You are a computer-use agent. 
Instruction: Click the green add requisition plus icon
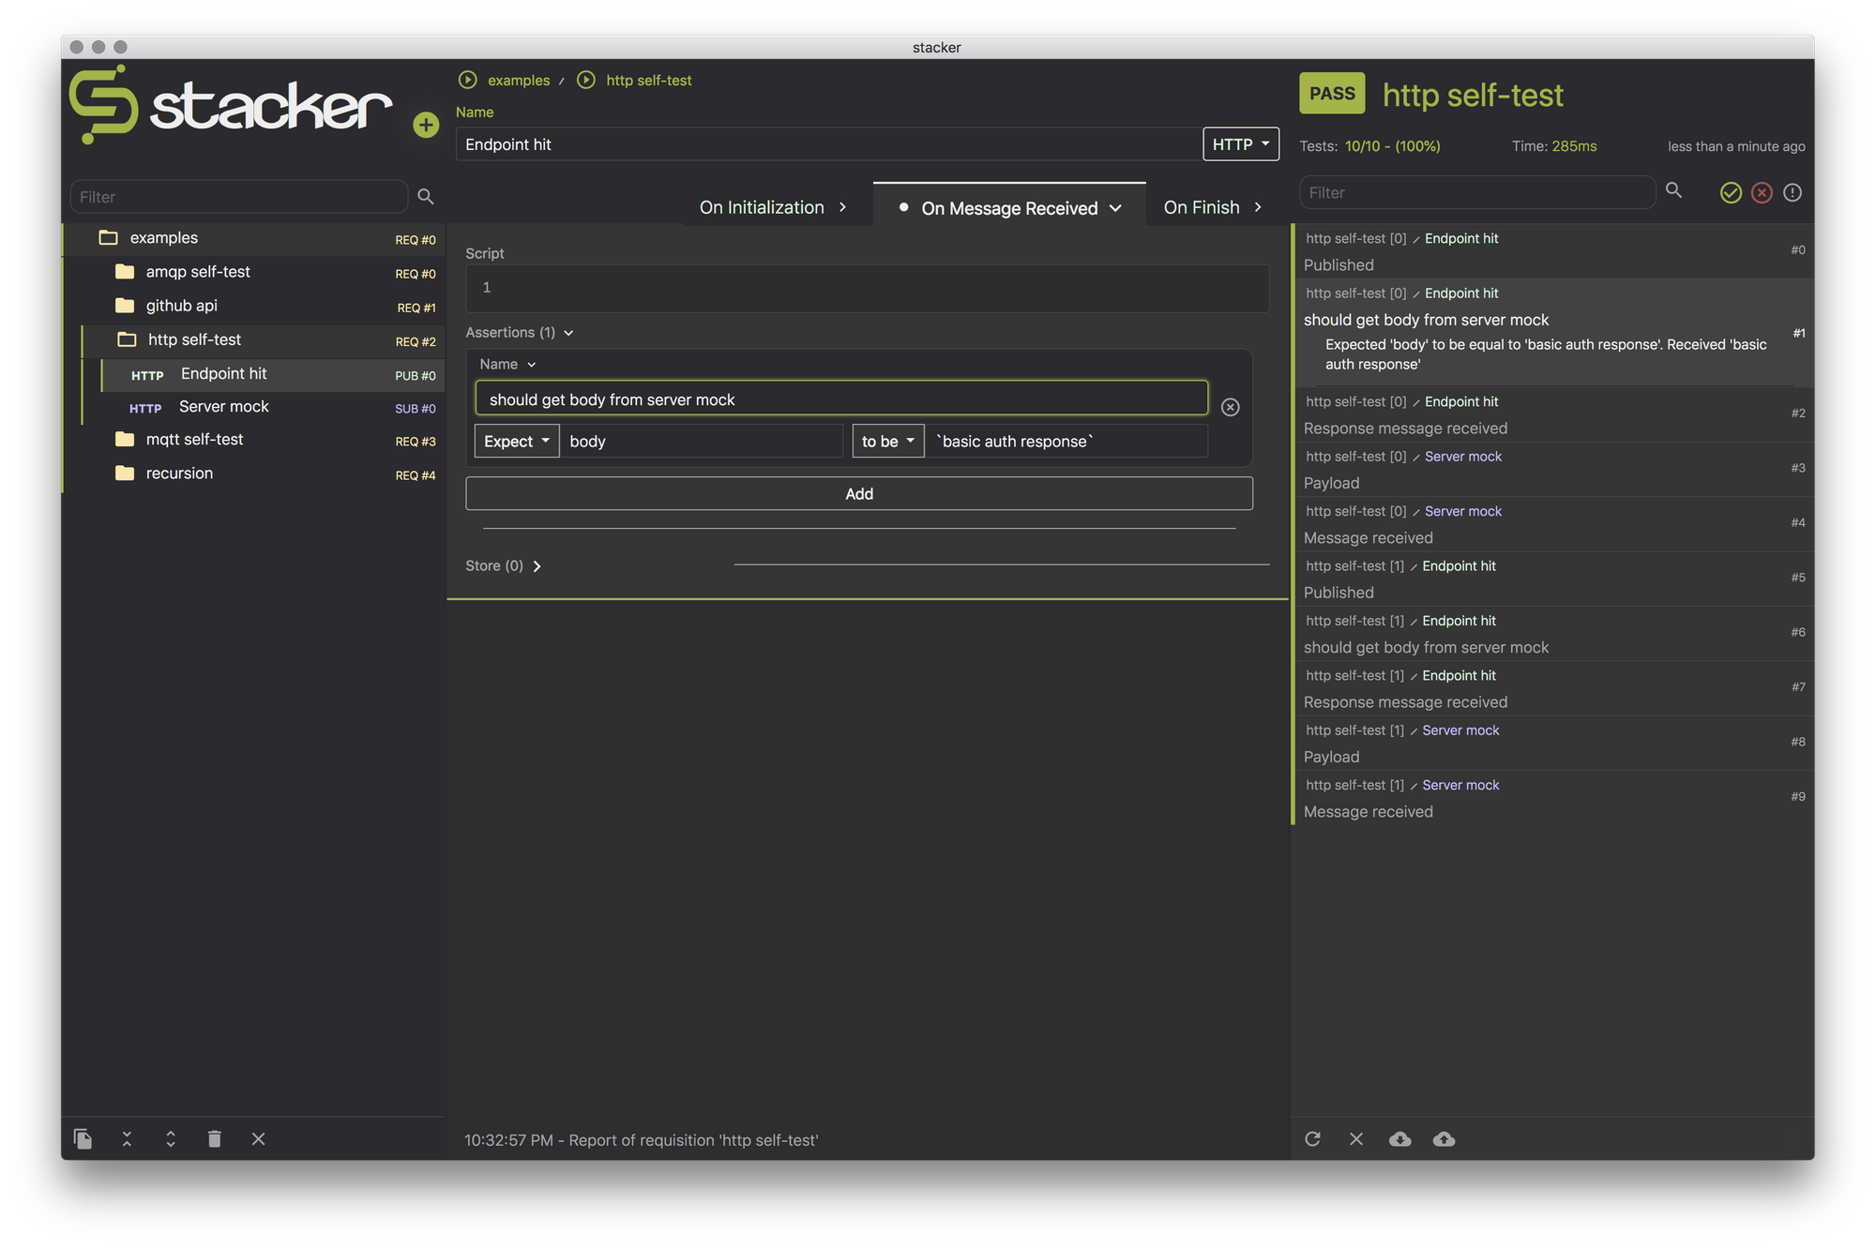tap(426, 125)
